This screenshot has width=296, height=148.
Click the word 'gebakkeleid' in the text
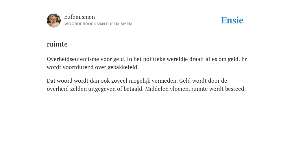pyautogui.click(x=123, y=67)
